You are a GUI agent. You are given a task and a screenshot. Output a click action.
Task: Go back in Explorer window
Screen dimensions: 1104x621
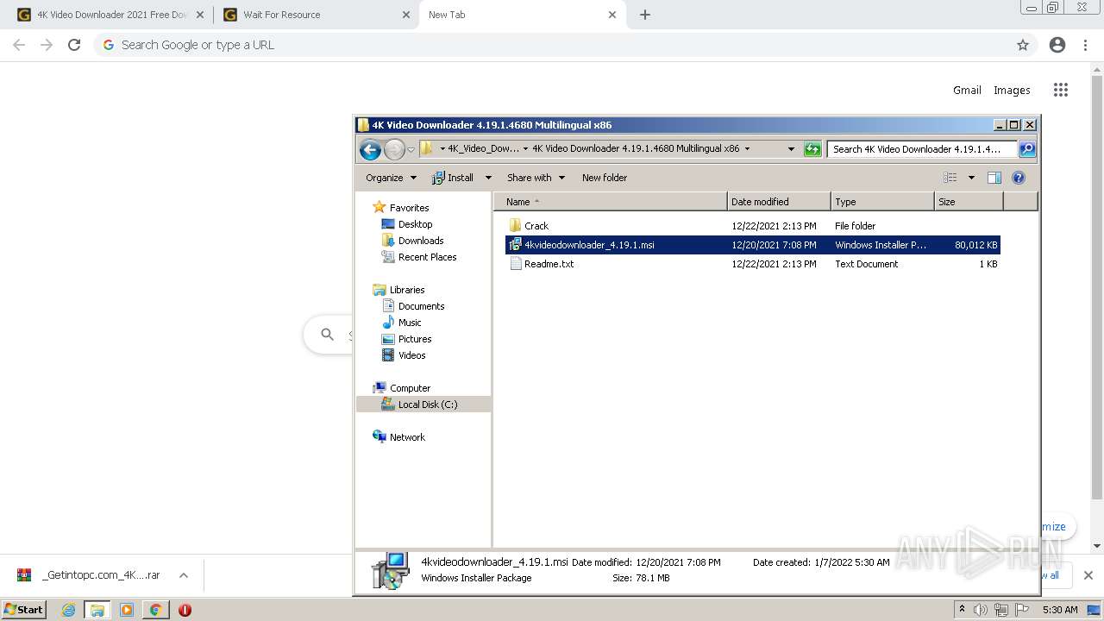tap(370, 149)
